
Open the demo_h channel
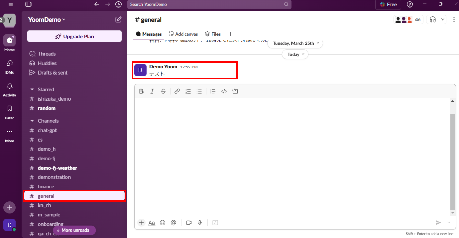pyautogui.click(x=74, y=149)
